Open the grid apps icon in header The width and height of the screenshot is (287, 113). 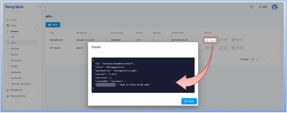(252, 7)
